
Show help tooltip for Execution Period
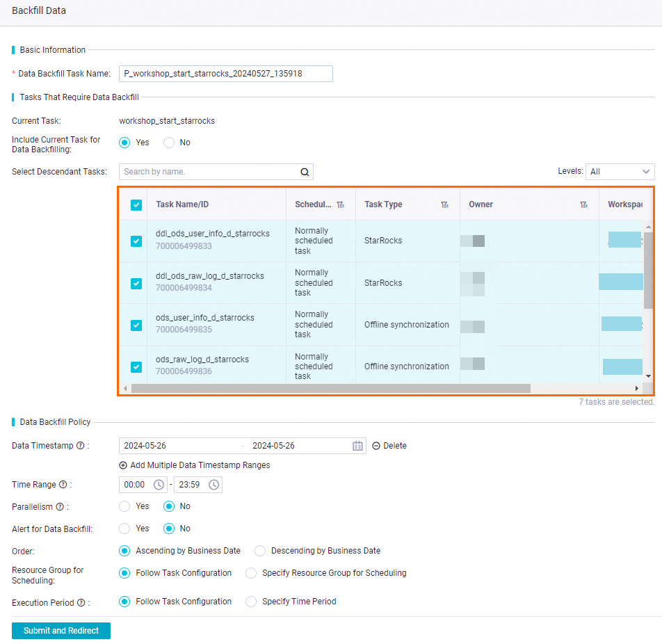coord(81,602)
